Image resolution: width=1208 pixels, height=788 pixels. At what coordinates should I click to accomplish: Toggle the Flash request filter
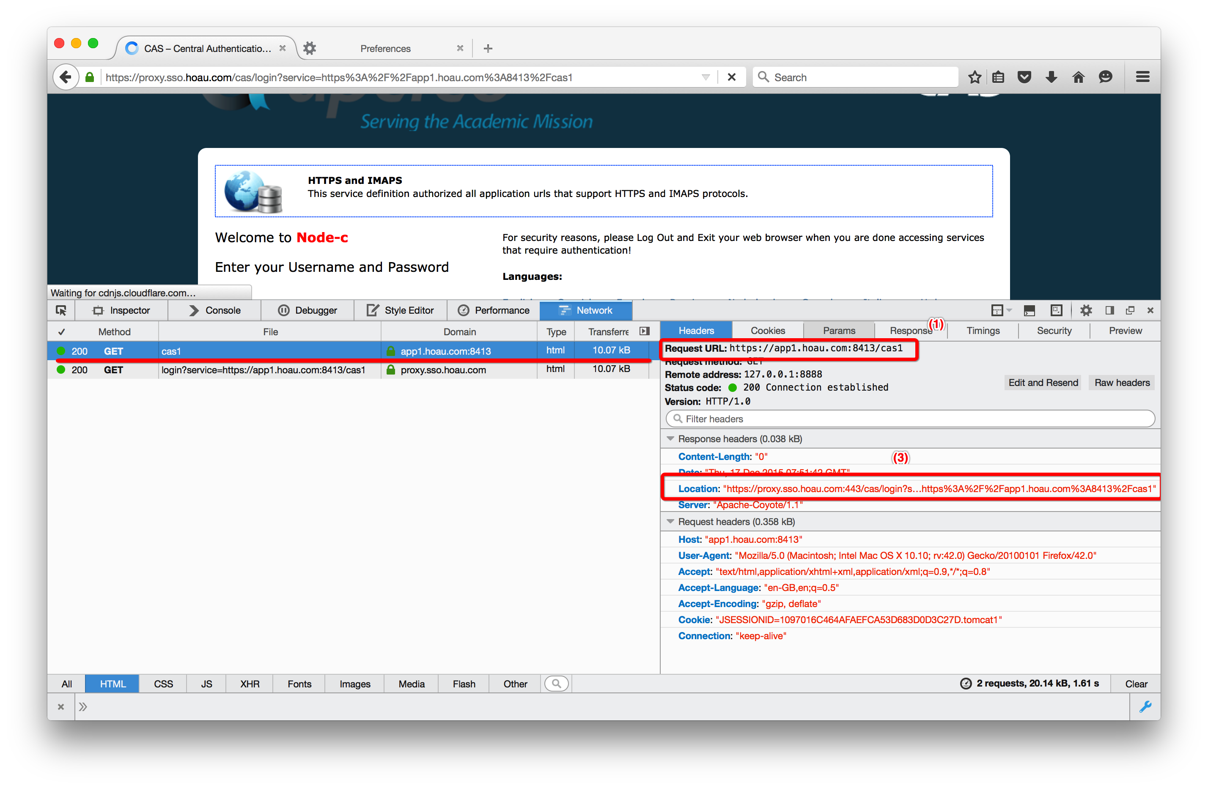coord(464,684)
